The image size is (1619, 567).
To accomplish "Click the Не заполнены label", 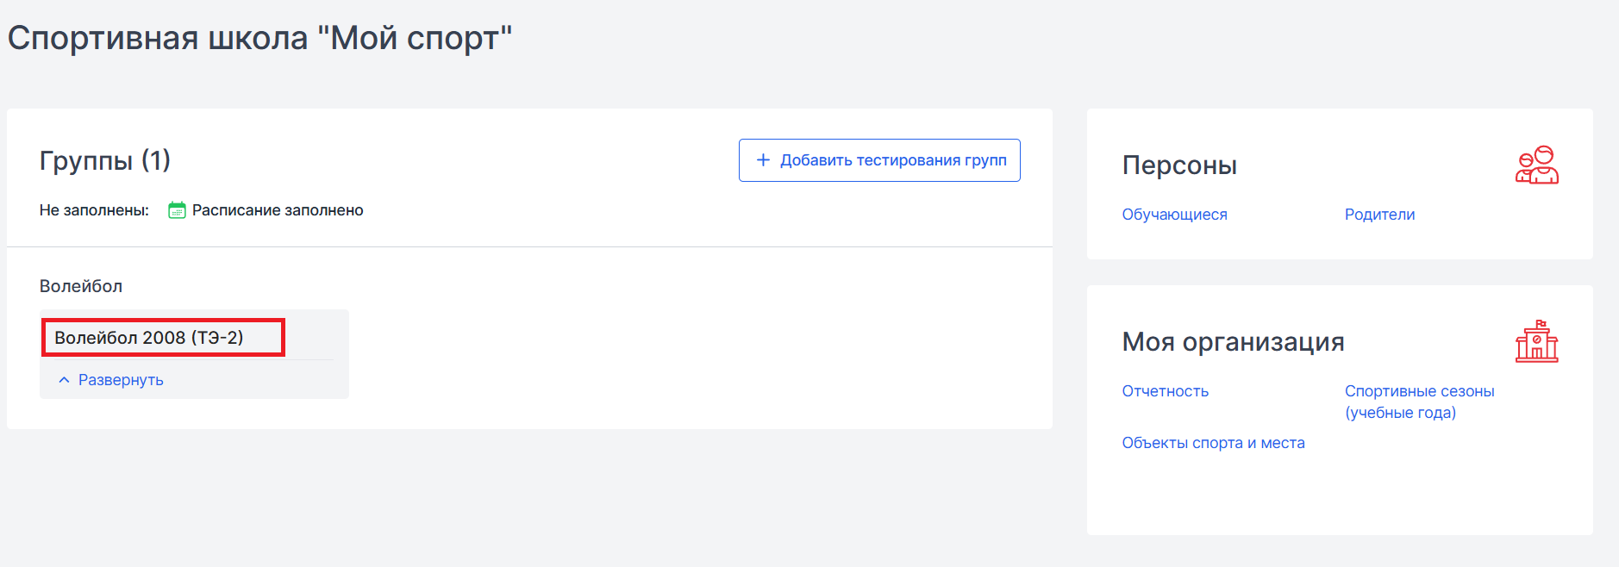I will (x=94, y=210).
